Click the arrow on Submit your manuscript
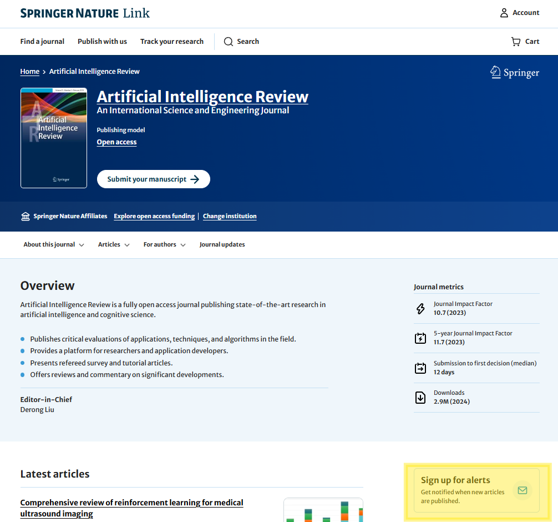Screen dimensions: 558x522 pyautogui.click(x=195, y=179)
